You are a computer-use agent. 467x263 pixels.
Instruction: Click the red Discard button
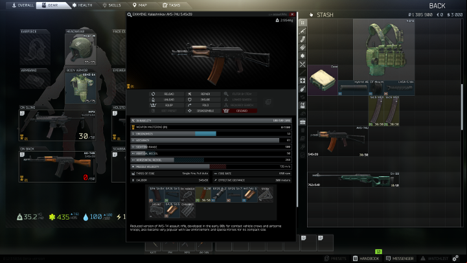click(239, 111)
